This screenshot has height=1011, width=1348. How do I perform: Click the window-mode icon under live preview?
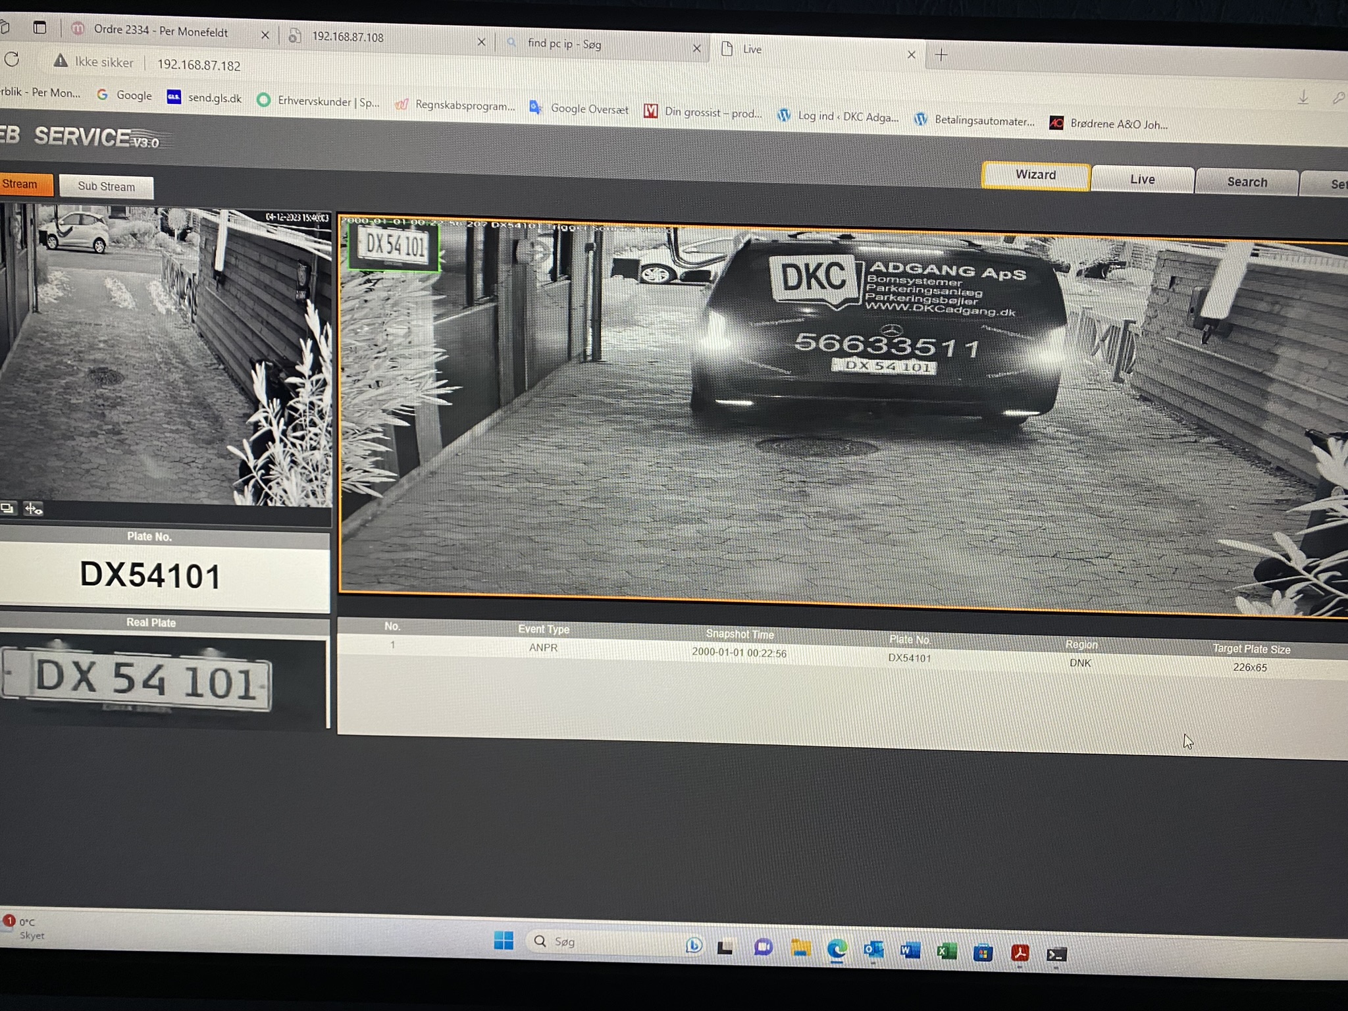7,508
